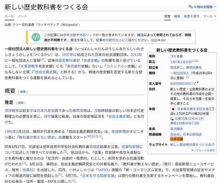The height and width of the screenshot is (183, 220).
Task: Open the 日本を守る国民会議 link
Action: click(x=98, y=176)
